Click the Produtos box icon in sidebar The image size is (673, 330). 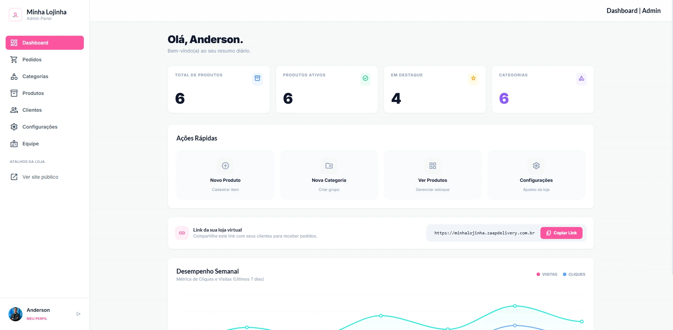[x=14, y=93]
